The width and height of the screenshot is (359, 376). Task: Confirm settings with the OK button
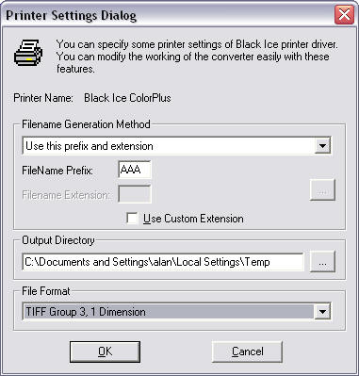click(x=105, y=351)
